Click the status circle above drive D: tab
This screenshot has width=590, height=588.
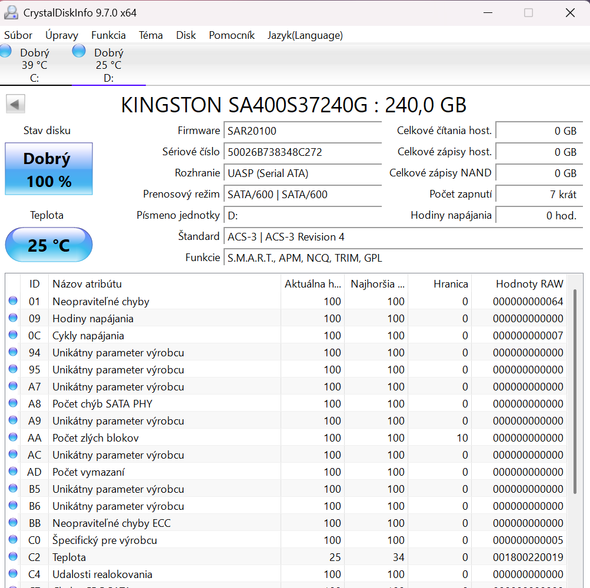(78, 52)
